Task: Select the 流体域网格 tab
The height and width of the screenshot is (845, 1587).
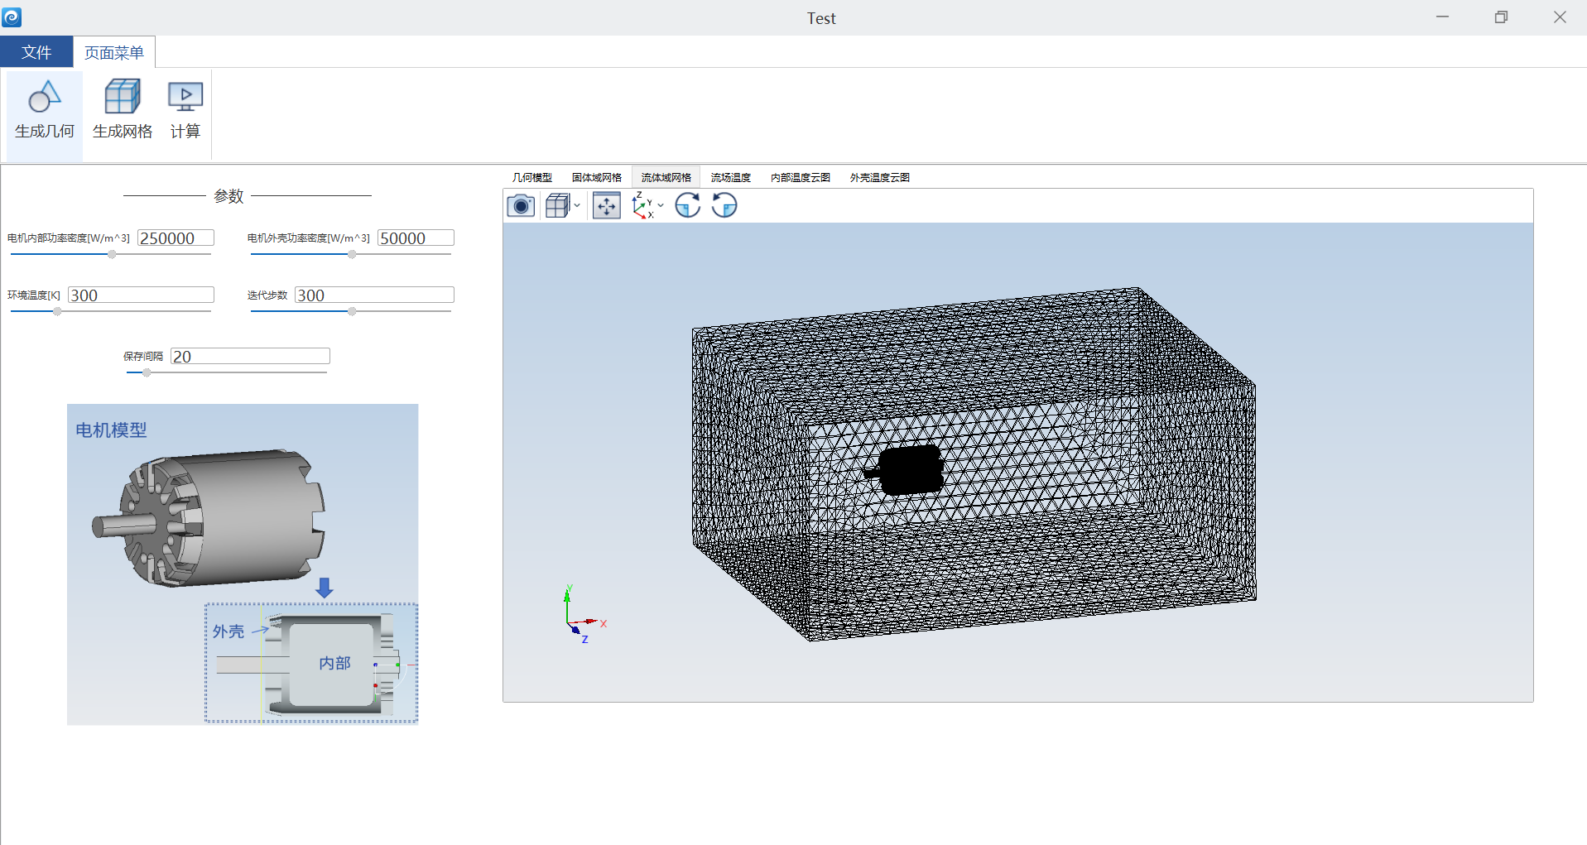Action: point(666,177)
